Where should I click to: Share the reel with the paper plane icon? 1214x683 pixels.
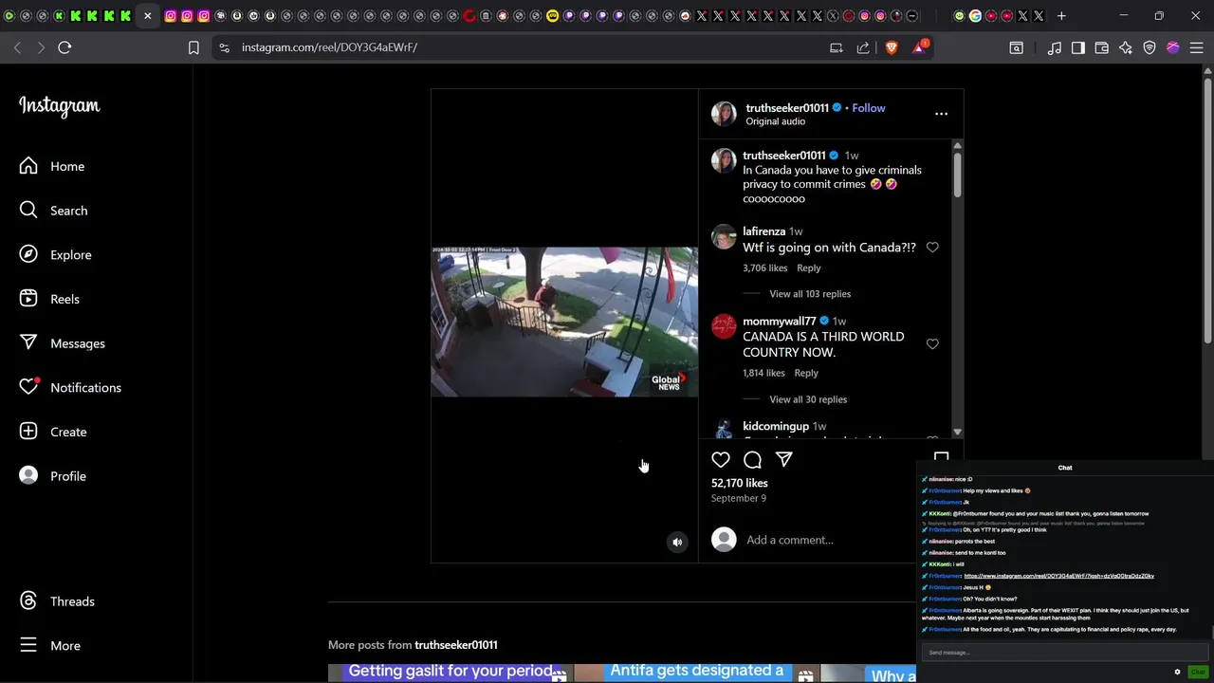tap(783, 459)
